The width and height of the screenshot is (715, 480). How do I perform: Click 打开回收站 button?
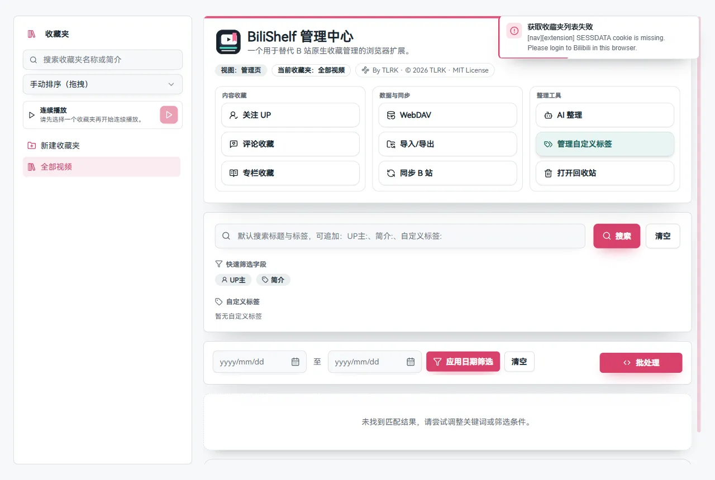tap(605, 173)
